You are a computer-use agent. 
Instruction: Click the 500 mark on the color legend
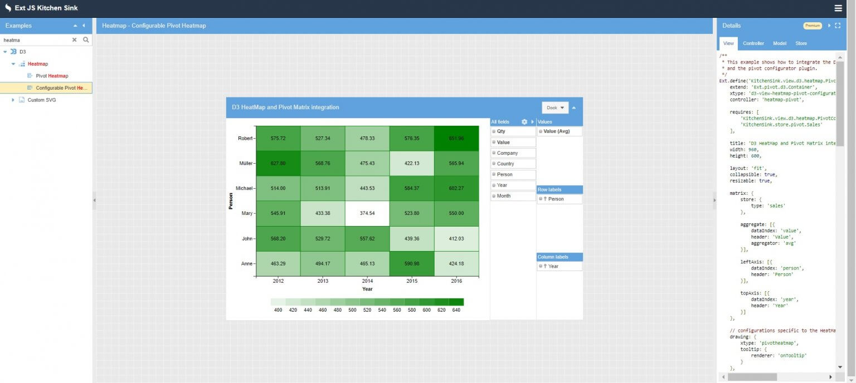click(352, 310)
